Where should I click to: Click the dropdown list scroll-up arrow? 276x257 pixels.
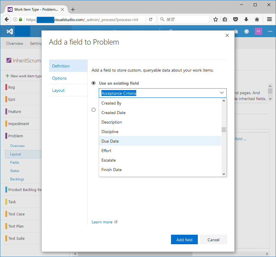point(224,101)
